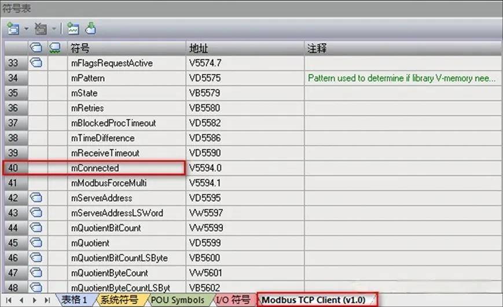Click the status icon in row 44
This screenshot has height=307, width=503.
coord(36,228)
